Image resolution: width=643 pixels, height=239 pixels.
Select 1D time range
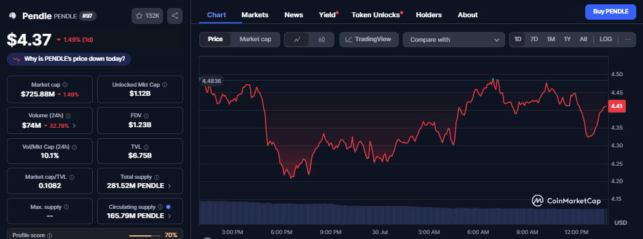click(518, 39)
